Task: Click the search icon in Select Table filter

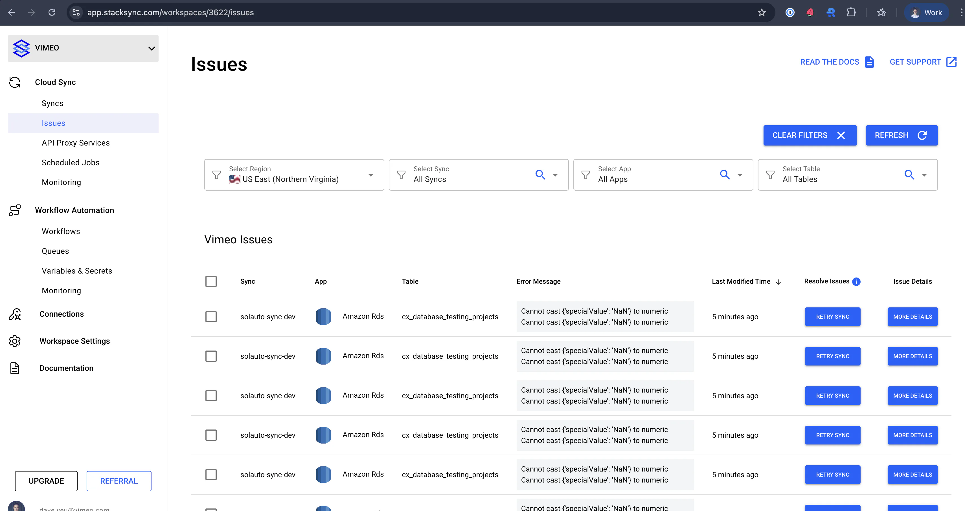Action: [x=909, y=175]
